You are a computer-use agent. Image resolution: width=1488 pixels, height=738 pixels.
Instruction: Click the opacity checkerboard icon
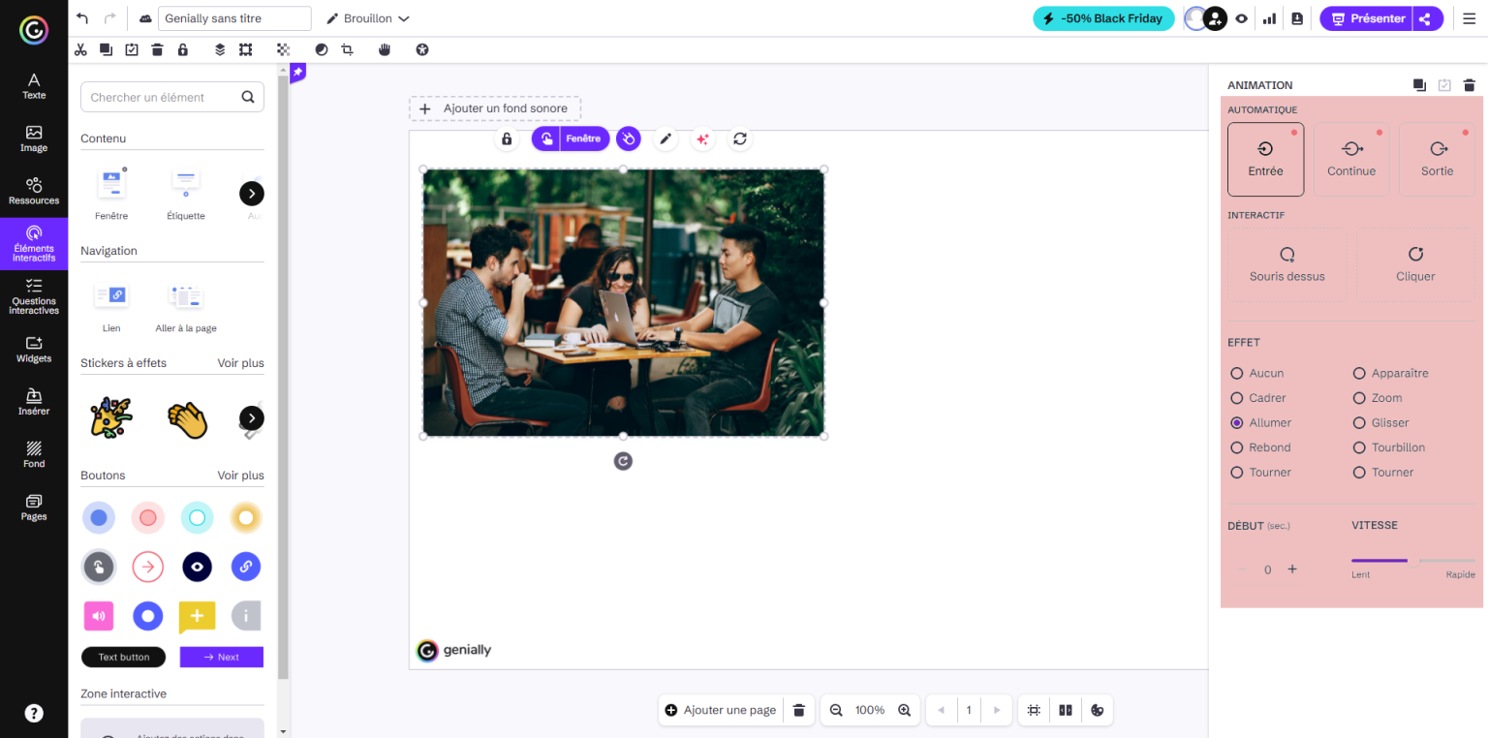click(x=283, y=49)
